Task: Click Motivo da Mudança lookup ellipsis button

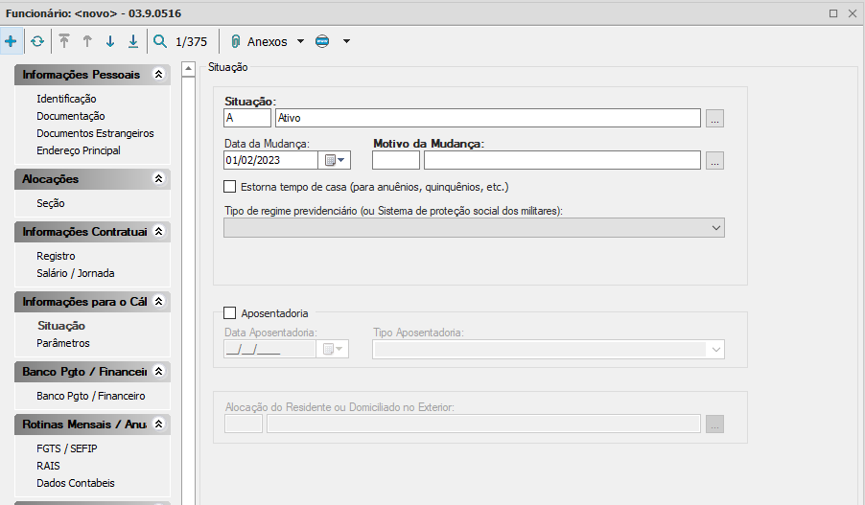Action: (x=714, y=160)
